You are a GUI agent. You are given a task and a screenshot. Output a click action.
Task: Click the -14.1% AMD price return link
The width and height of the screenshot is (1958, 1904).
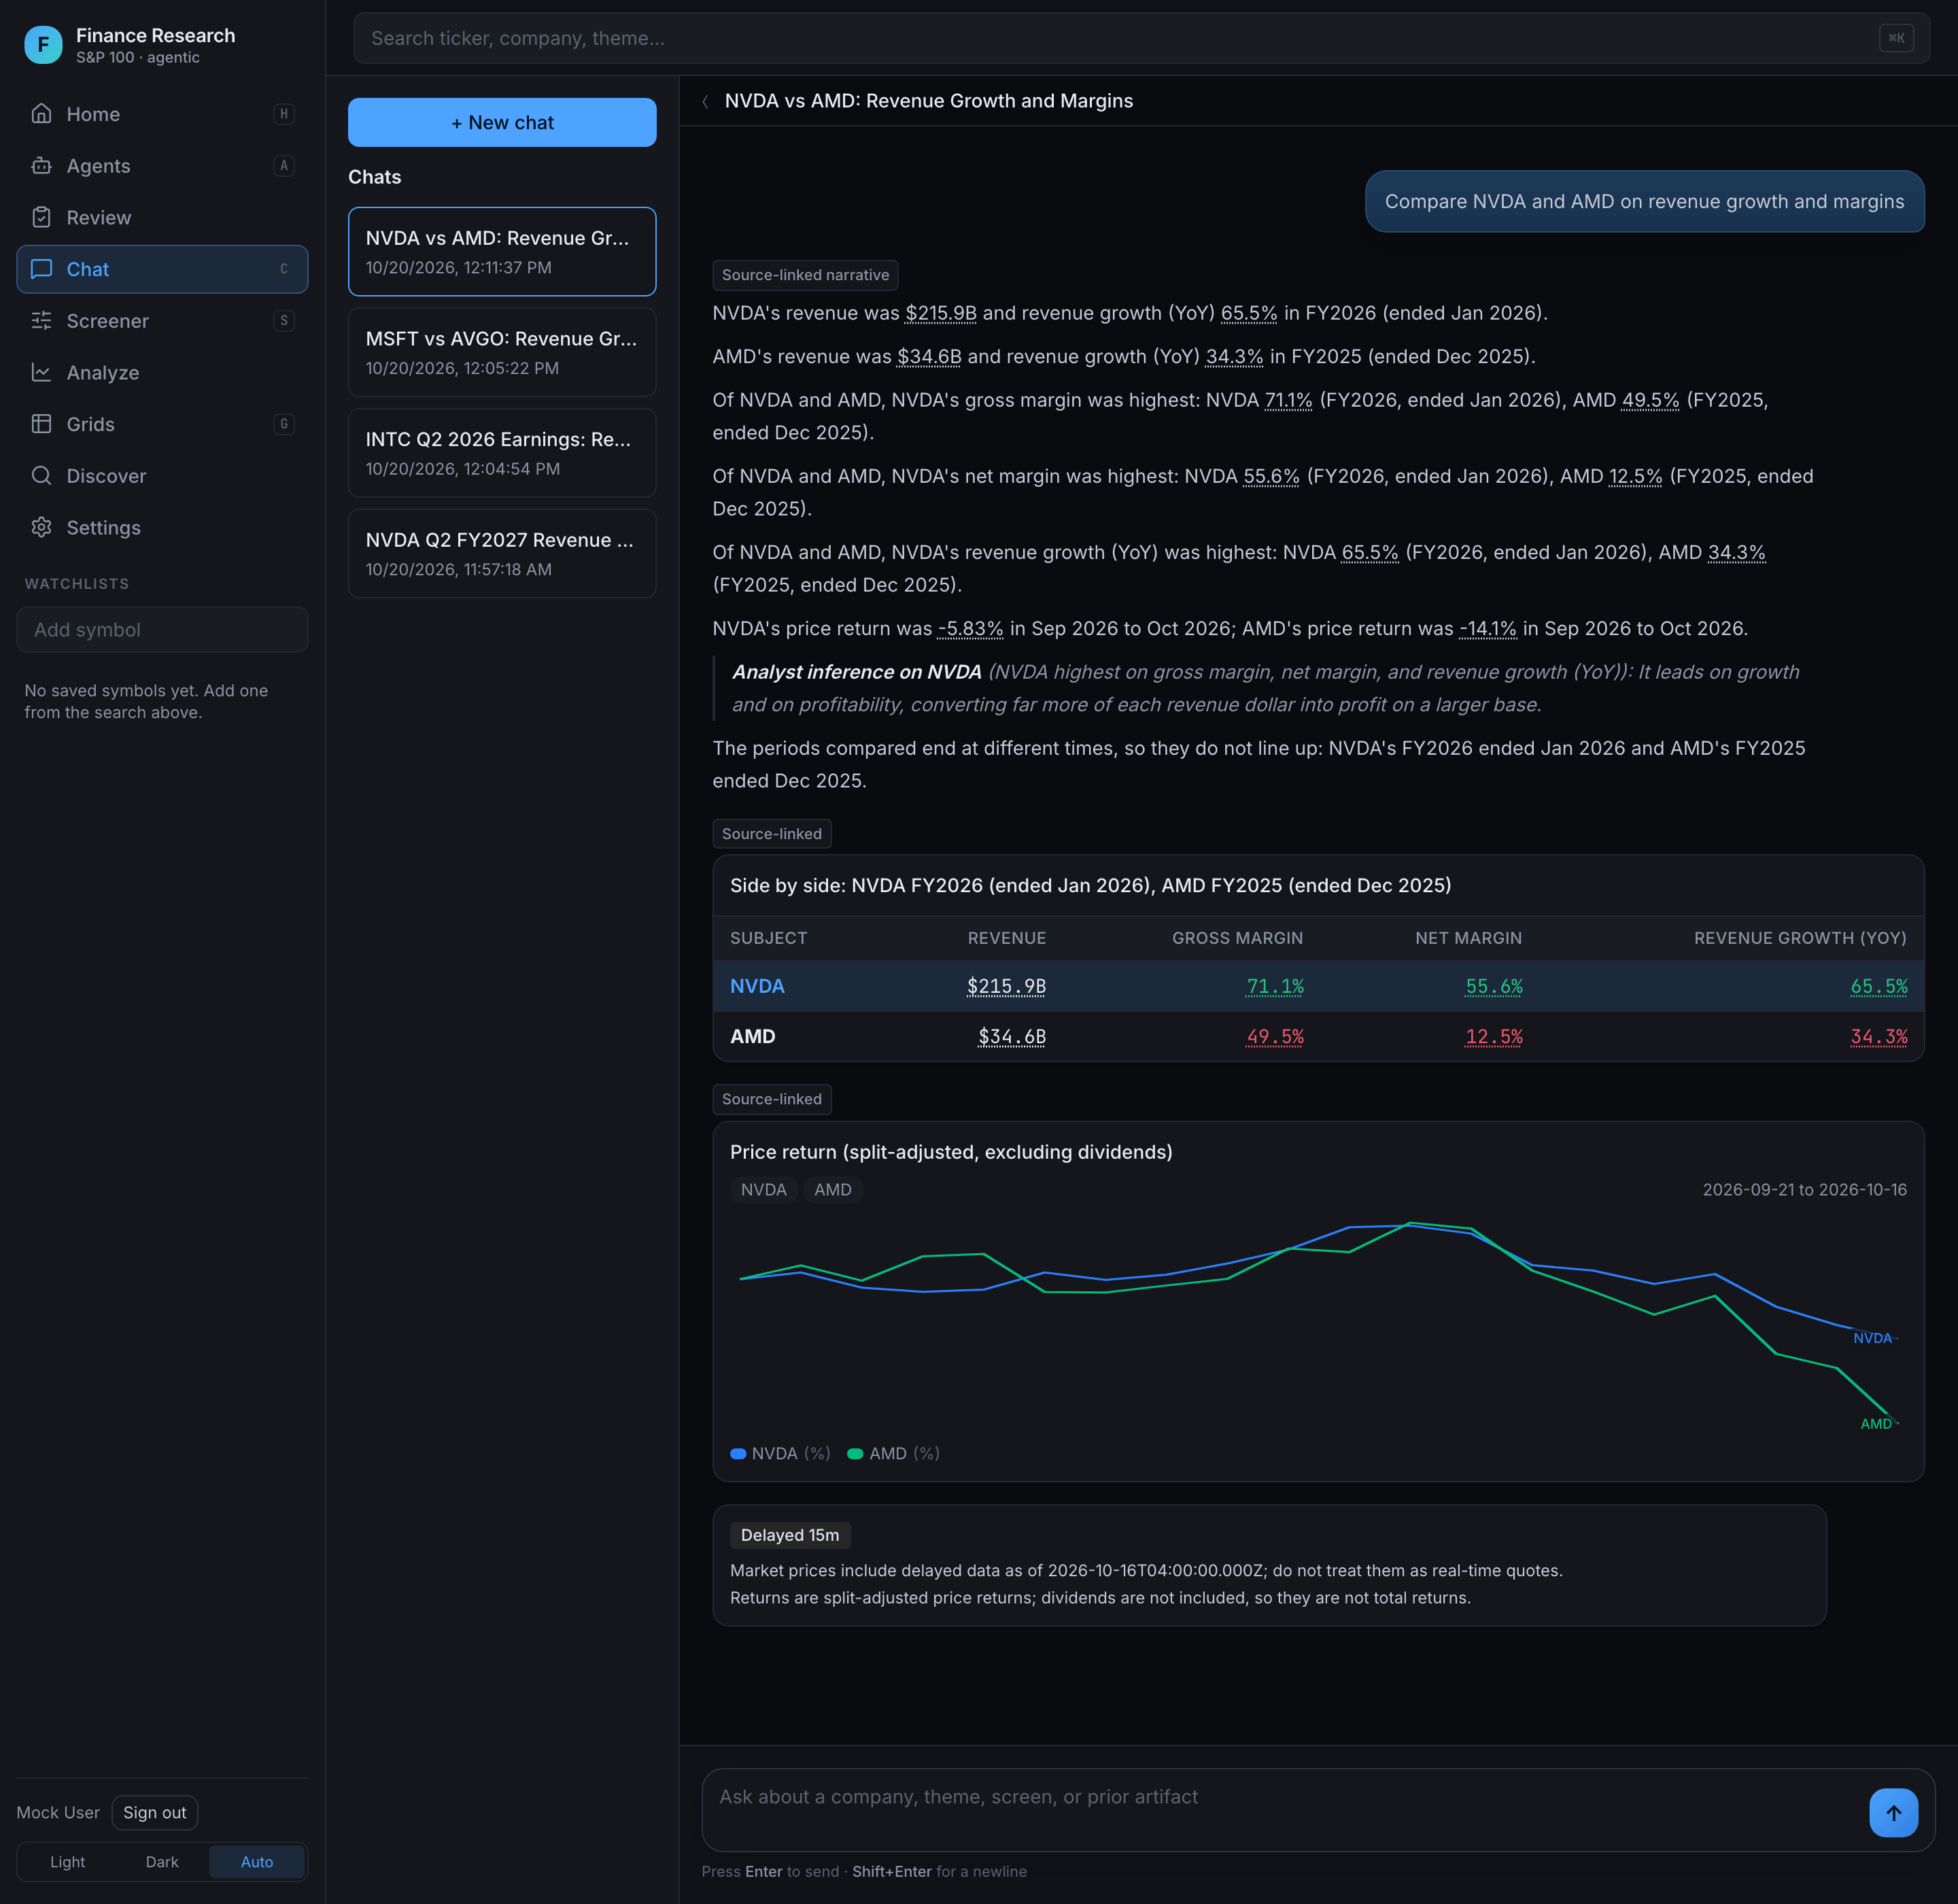click(x=1487, y=628)
